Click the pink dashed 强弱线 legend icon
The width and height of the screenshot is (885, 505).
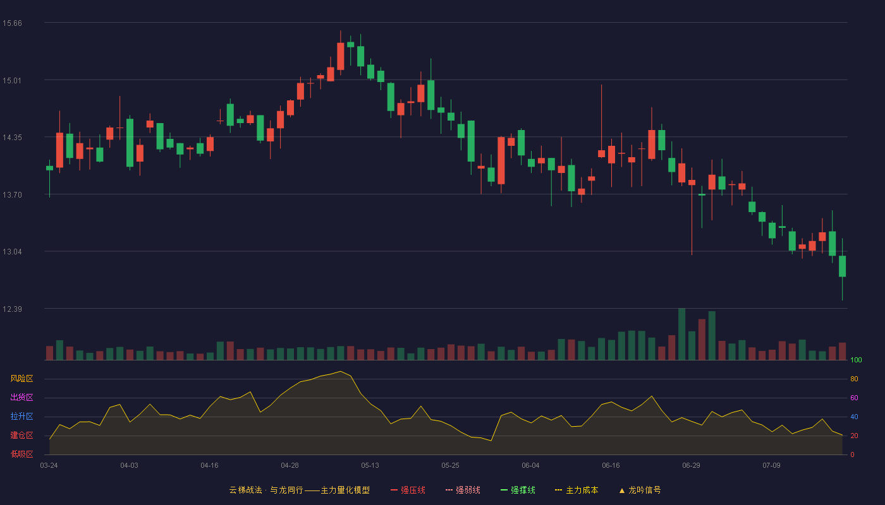tap(449, 490)
